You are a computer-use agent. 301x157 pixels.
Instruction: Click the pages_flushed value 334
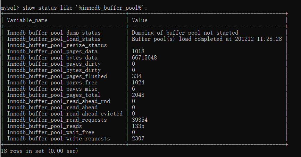(136, 76)
